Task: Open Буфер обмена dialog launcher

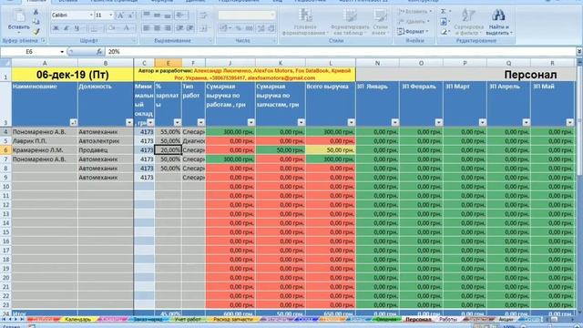Action: coord(44,40)
